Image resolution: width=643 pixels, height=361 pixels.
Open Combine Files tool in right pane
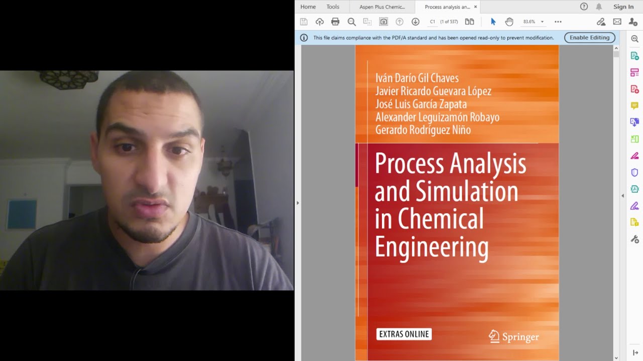tap(634, 122)
